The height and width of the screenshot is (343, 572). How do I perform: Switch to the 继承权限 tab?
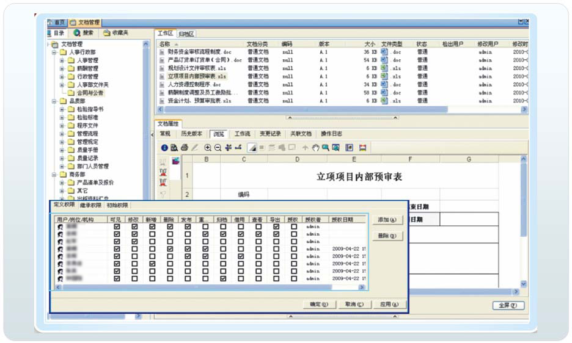click(x=90, y=206)
